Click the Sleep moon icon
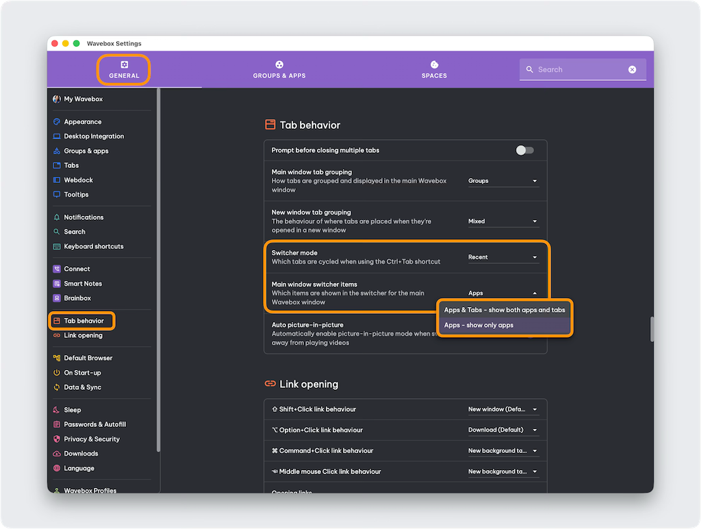 click(x=57, y=410)
